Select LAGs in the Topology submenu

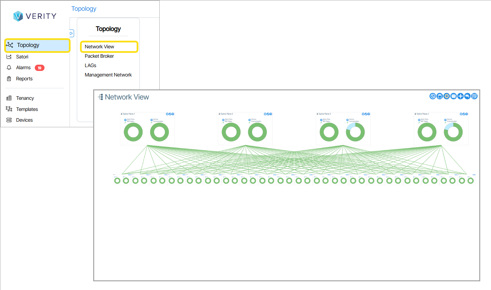click(x=90, y=65)
